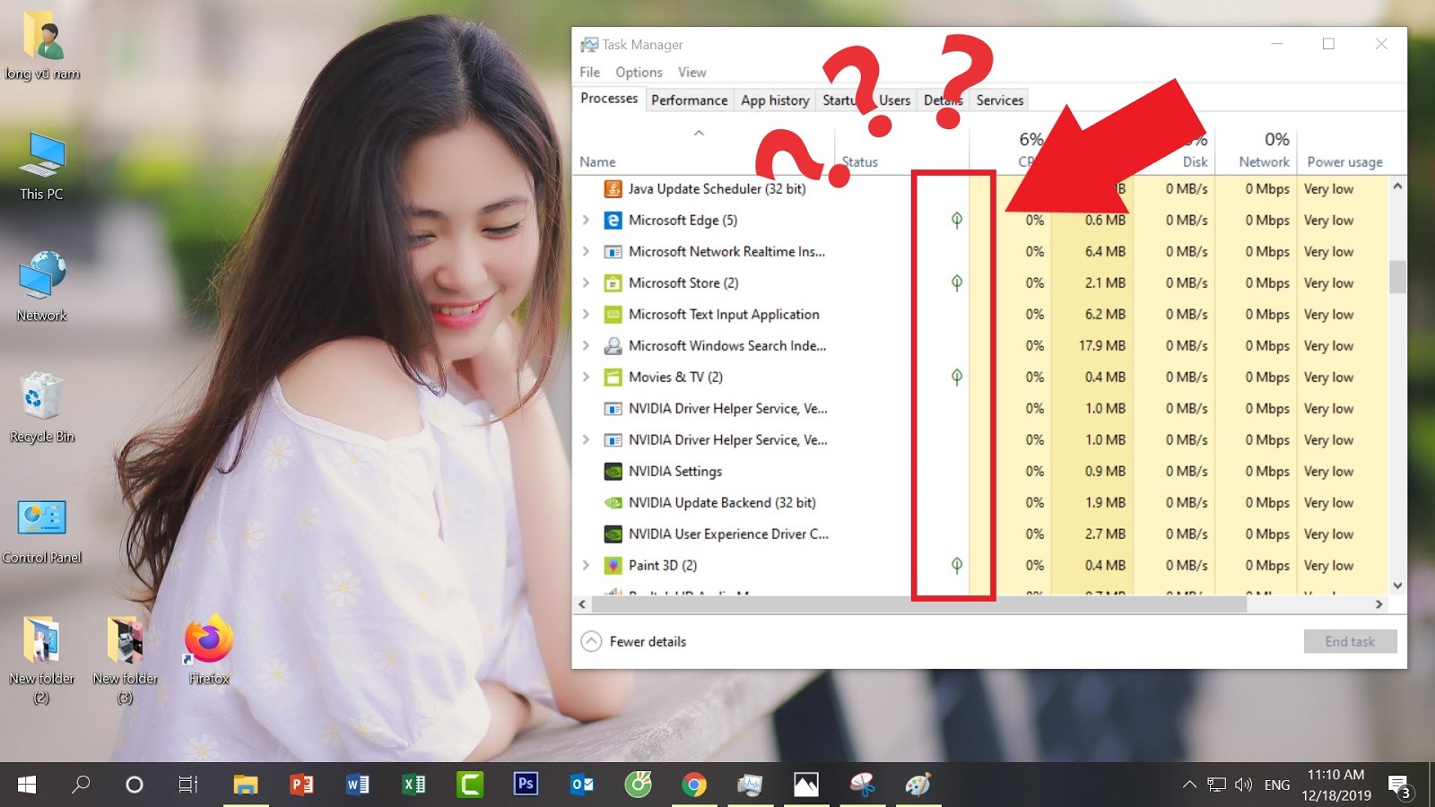Open the View menu
The width and height of the screenshot is (1435, 807).
(x=691, y=73)
